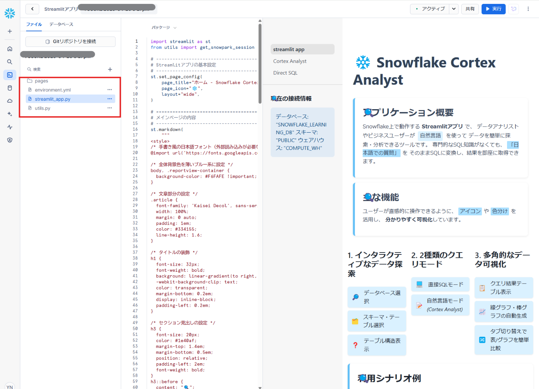
Task: Open the Admin shield icon in sidebar
Action: click(10, 140)
